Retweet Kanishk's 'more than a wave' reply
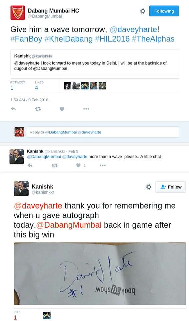The image size is (189, 321). point(54,165)
